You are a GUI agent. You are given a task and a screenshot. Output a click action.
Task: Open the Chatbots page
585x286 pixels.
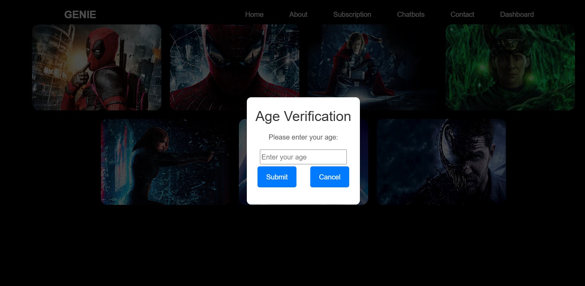tap(411, 14)
